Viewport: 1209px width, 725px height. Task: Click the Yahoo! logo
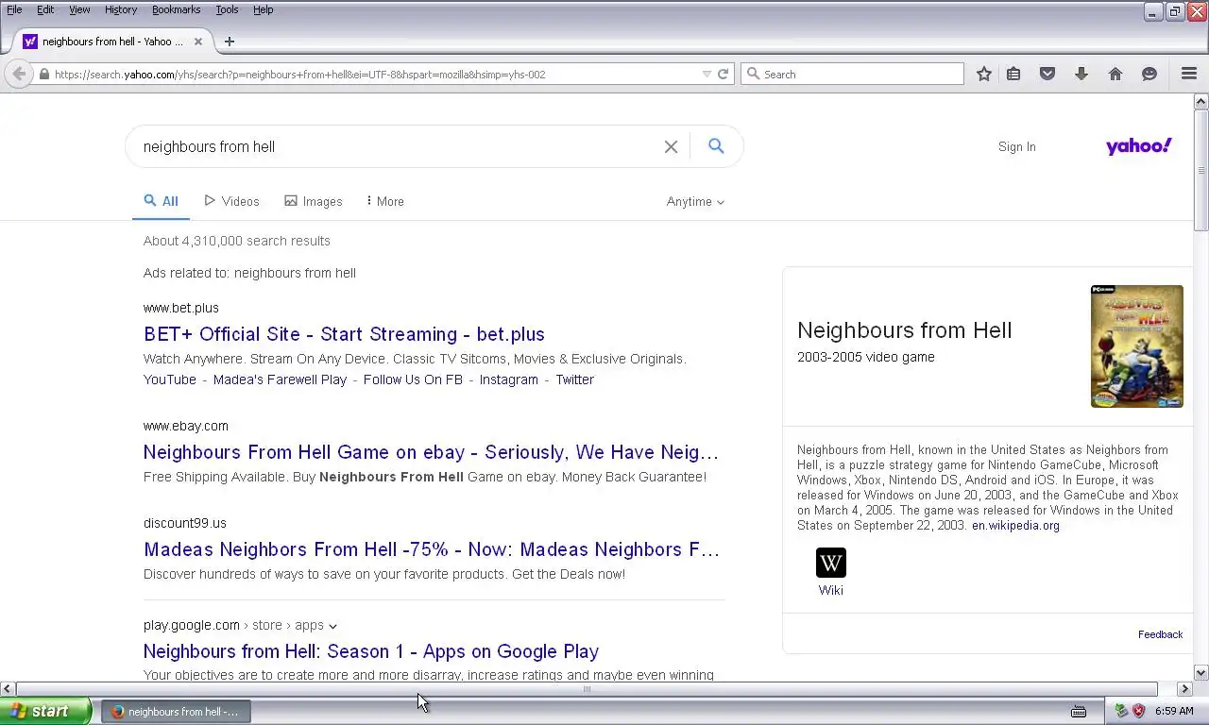[x=1138, y=146]
